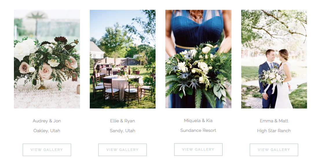Screen dimensions: 318x164
Task: Open Ellie & Ryan's View Gallery button
Action: coord(123,150)
